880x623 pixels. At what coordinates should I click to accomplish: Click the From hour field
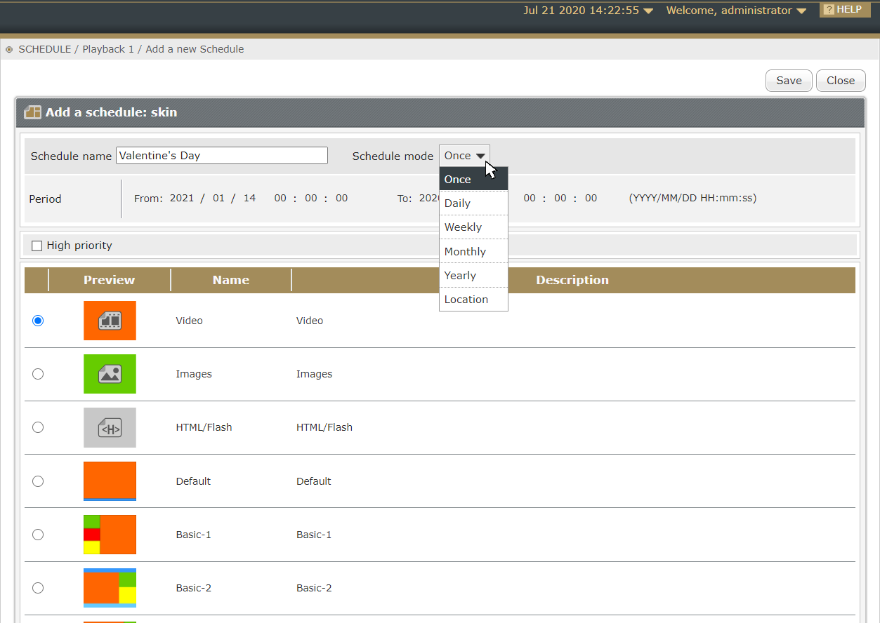(281, 199)
